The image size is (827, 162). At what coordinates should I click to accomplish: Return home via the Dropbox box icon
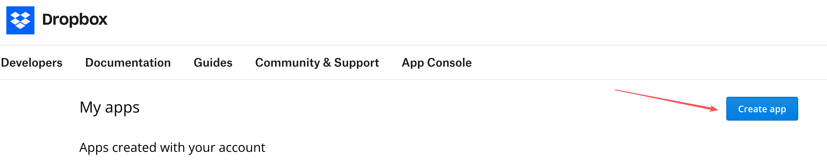tap(20, 20)
